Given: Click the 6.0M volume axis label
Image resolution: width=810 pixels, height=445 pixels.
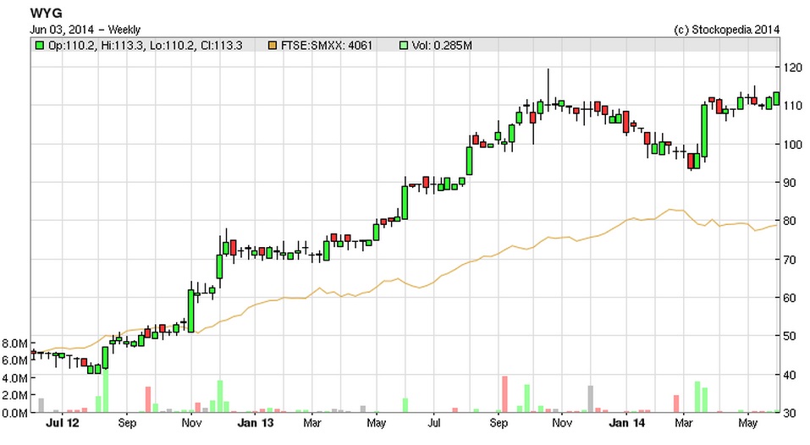Looking at the screenshot, I should point(15,360).
